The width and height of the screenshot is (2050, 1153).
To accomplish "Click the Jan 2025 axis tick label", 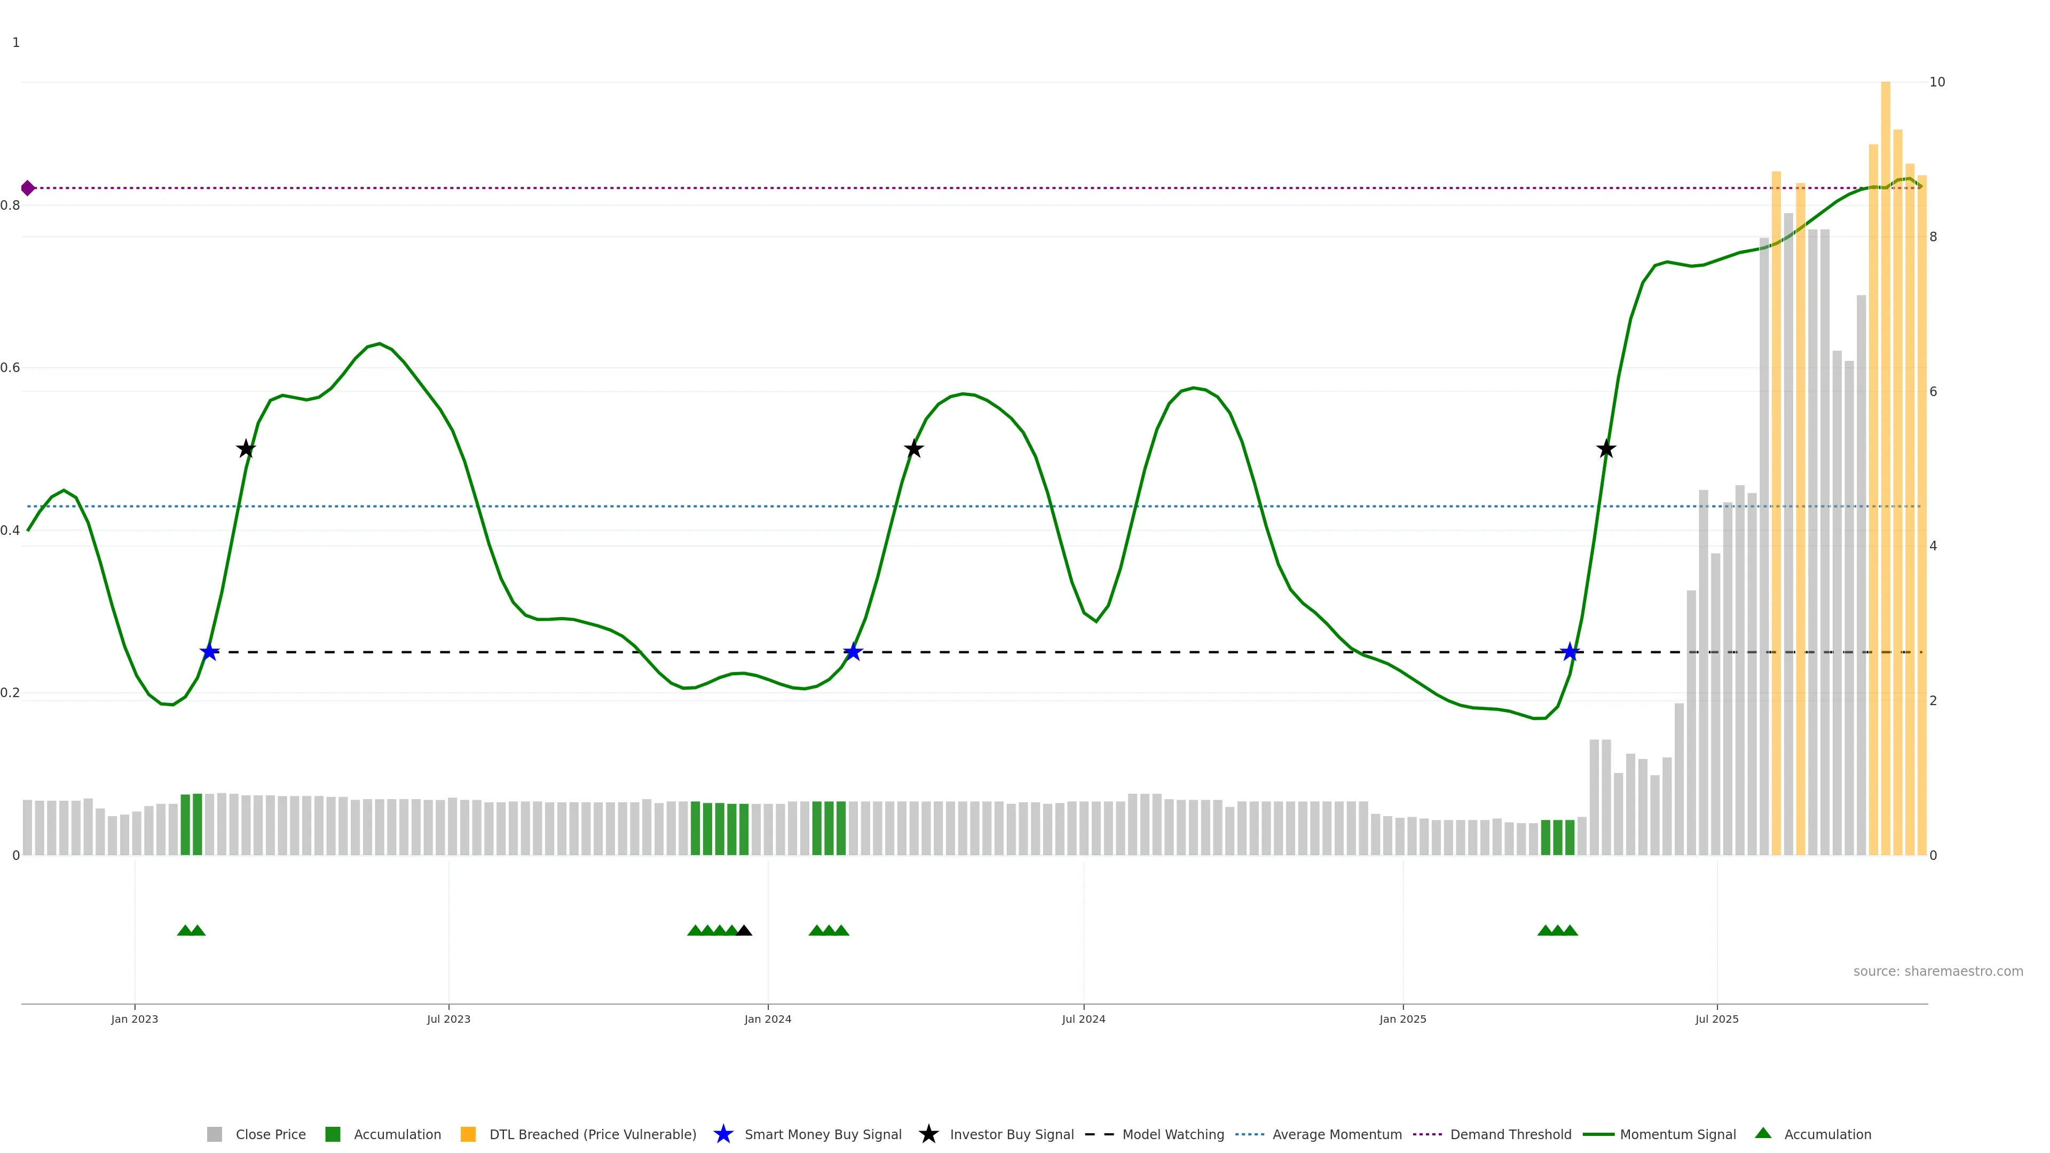I will (x=1402, y=1020).
